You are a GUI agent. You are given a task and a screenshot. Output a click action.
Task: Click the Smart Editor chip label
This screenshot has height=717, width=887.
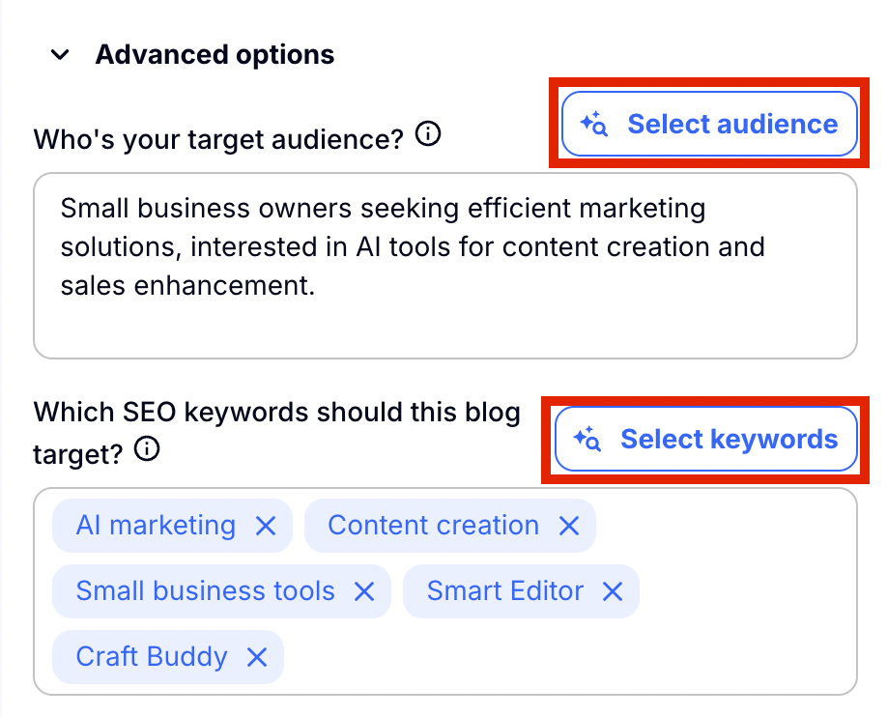tap(504, 591)
